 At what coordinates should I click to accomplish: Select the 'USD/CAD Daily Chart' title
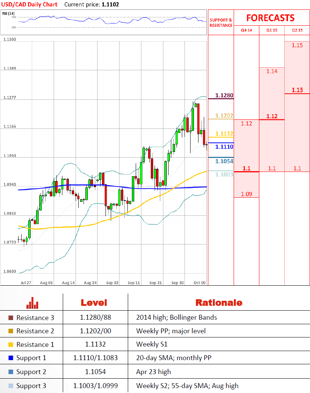[x=29, y=5]
